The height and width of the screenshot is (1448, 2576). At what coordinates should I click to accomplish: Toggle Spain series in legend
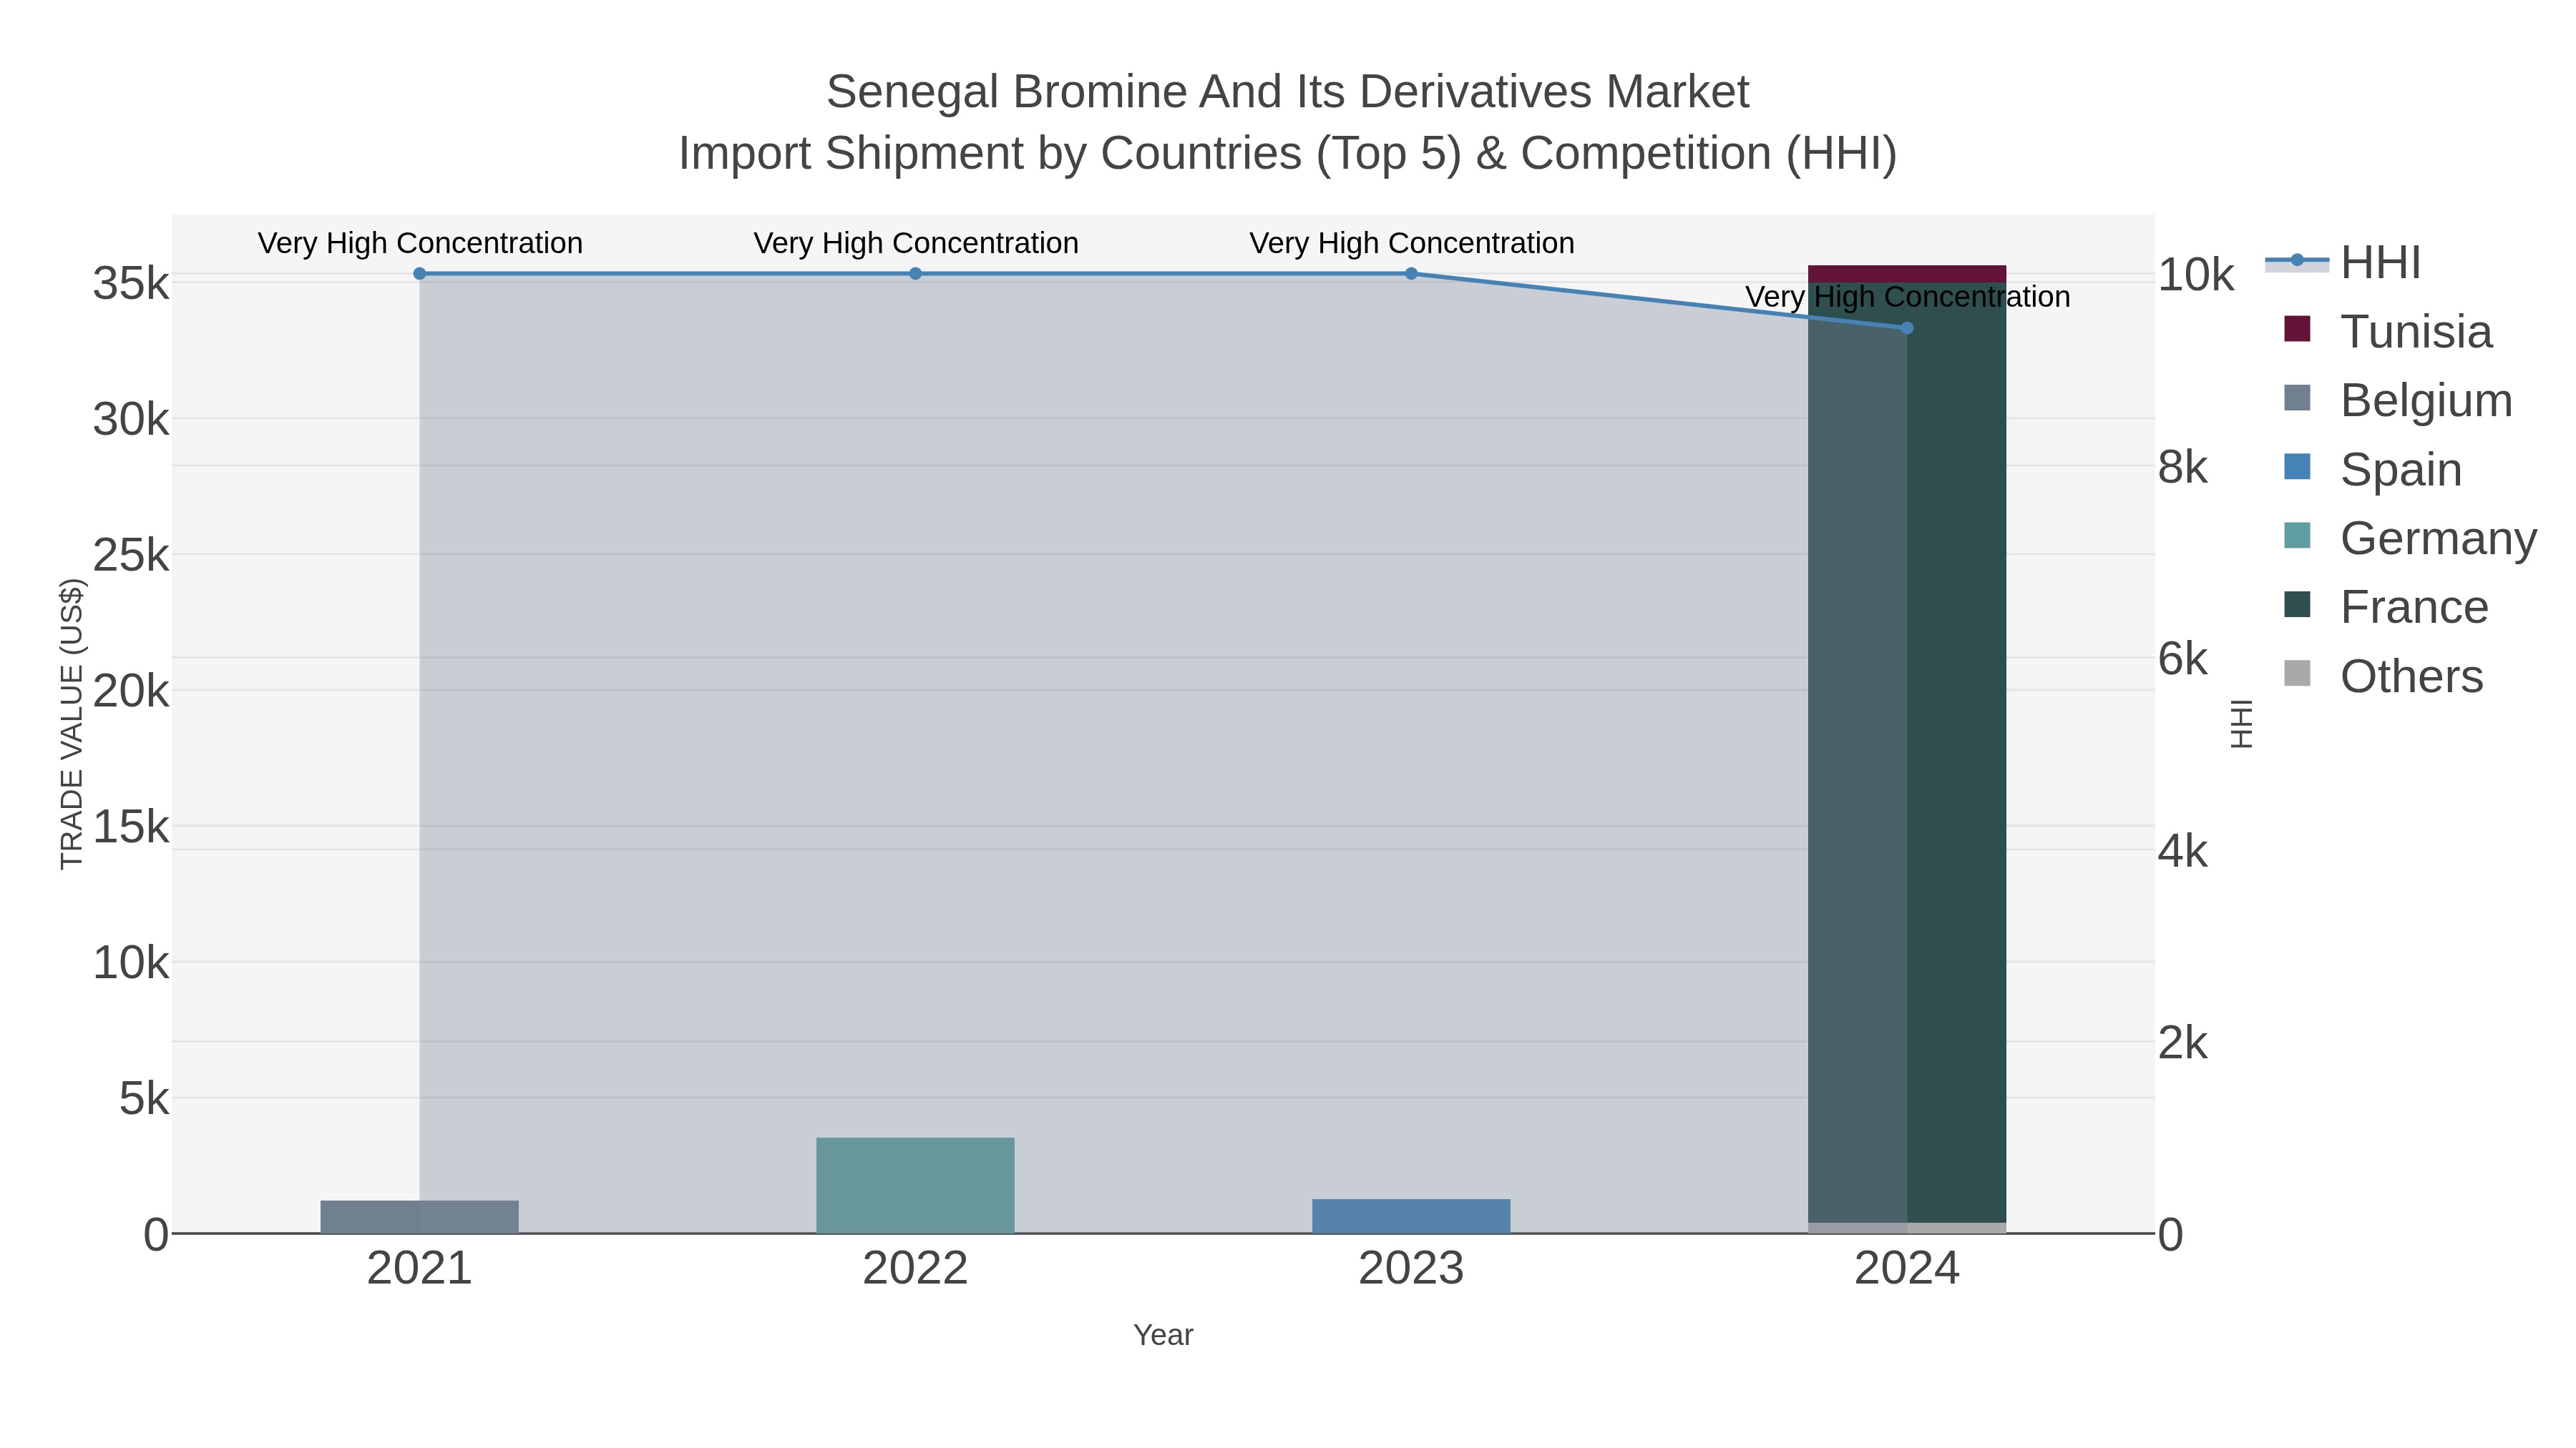pos(2373,468)
